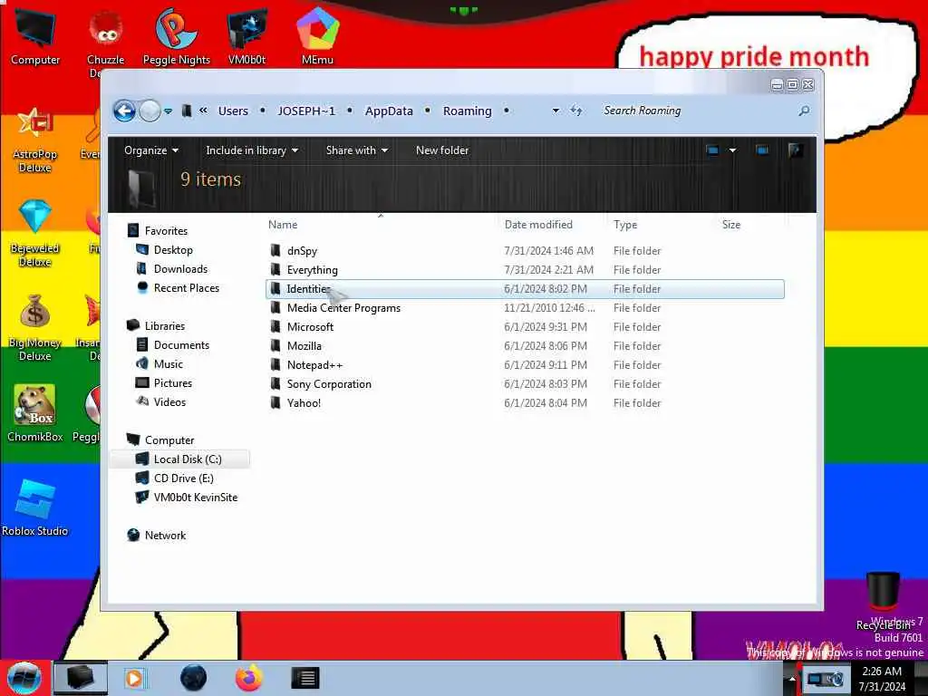Sort by Size column header
Image resolution: width=928 pixels, height=696 pixels.
click(731, 225)
